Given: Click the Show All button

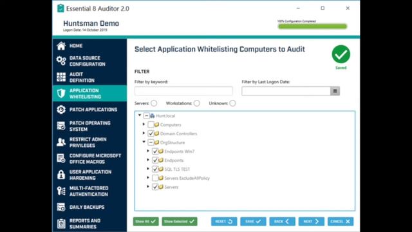Looking at the screenshot, I should click(x=145, y=222).
